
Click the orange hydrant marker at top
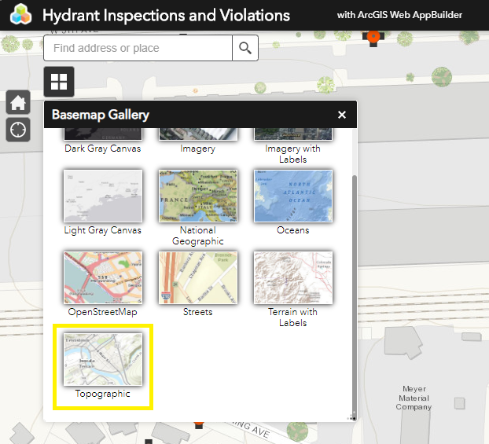pyautogui.click(x=373, y=37)
